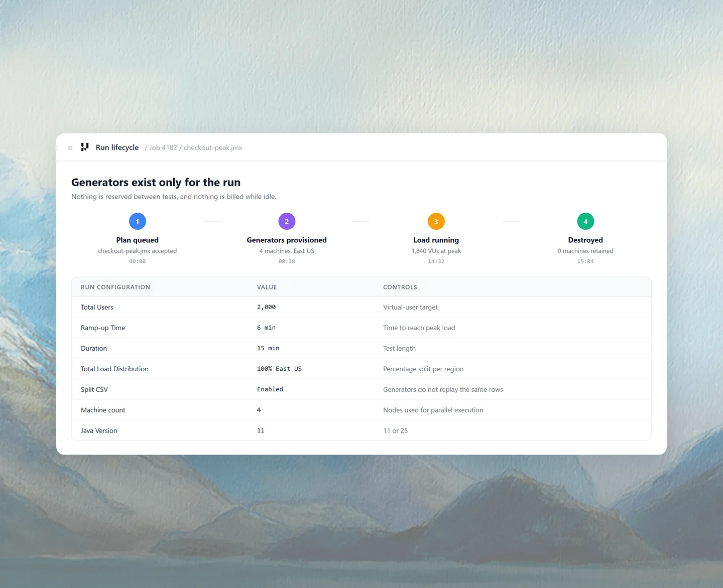Click the 00:38 provisioning timestamp

[287, 261]
